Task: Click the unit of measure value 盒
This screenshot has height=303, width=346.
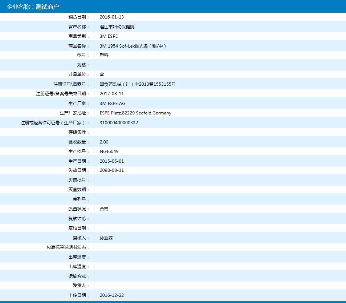Action: pos(102,74)
